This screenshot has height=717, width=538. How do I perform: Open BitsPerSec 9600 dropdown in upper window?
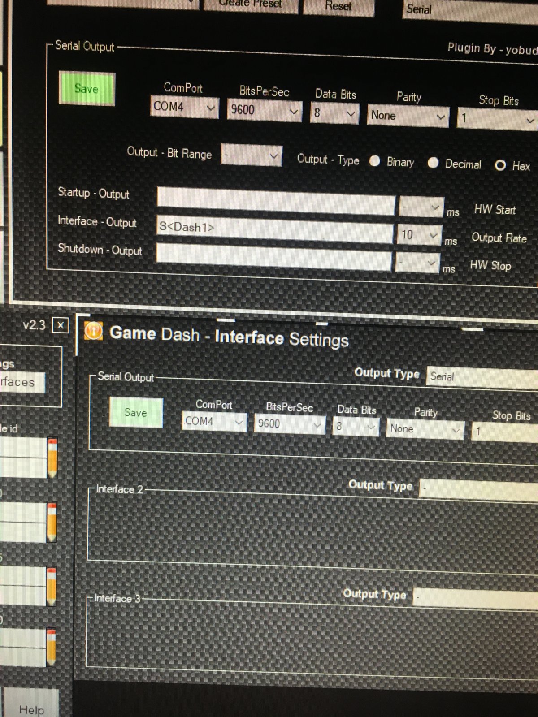pos(264,110)
